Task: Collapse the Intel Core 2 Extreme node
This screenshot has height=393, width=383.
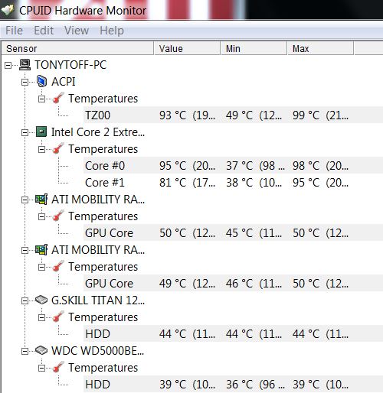Action: coord(25,132)
